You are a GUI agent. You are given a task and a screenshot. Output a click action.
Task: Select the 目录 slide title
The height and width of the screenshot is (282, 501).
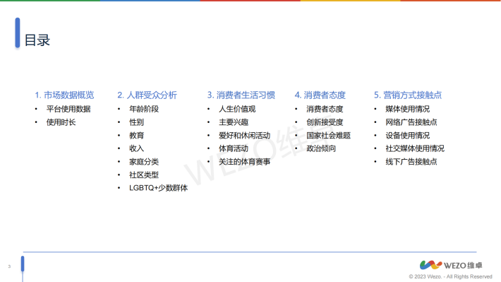point(37,40)
